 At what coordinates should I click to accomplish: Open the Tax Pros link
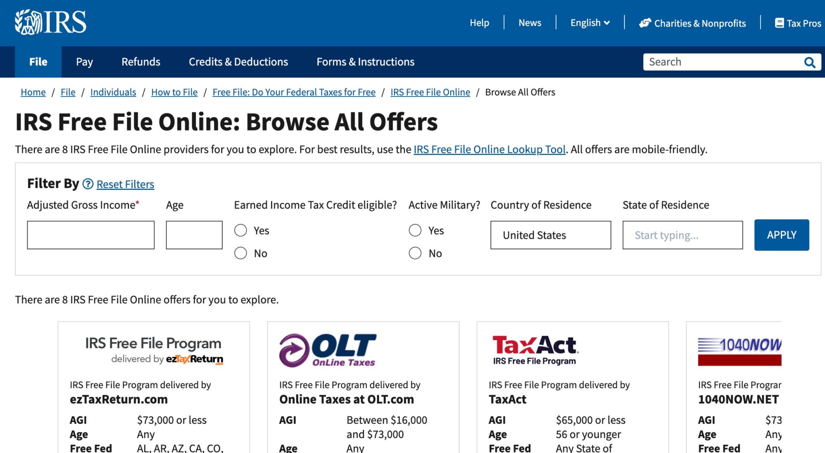click(798, 23)
